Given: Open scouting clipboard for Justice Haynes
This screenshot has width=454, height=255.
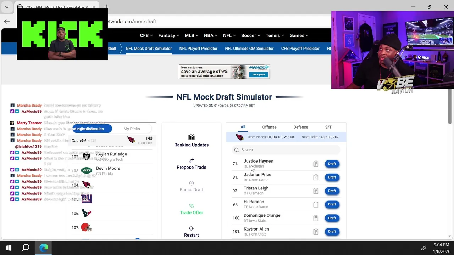Looking at the screenshot, I should (316, 164).
